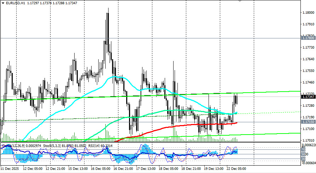Click the EURUSD,H1 symbol title text
The height and width of the screenshot is (173, 316).
click(x=16, y=3)
